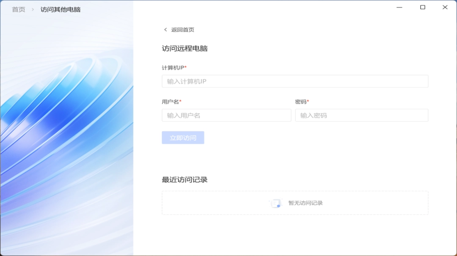Click the back chevron beside 返回首页
Screen dimensions: 457x256
tap(165, 30)
